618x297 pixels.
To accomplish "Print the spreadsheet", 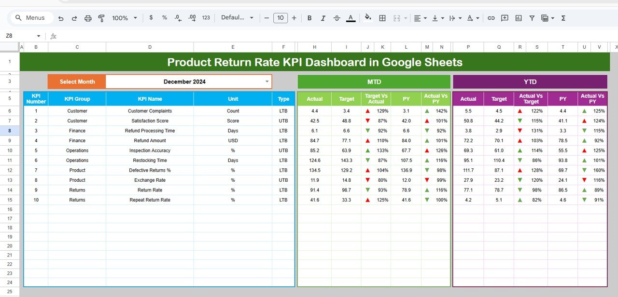I will pyautogui.click(x=88, y=18).
